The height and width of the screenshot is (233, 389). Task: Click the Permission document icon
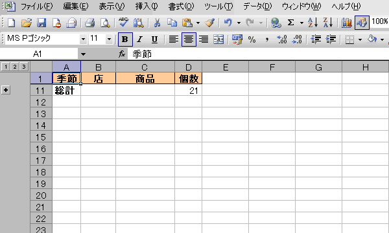[x=56, y=23]
